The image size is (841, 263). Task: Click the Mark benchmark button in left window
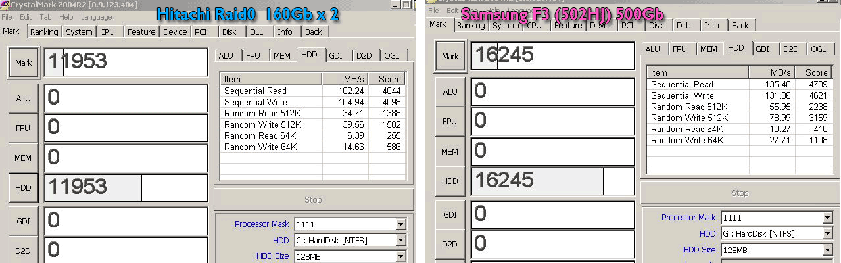pos(24,63)
